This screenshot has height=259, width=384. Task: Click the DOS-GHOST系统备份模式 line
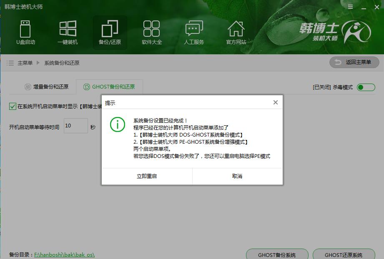point(188,135)
